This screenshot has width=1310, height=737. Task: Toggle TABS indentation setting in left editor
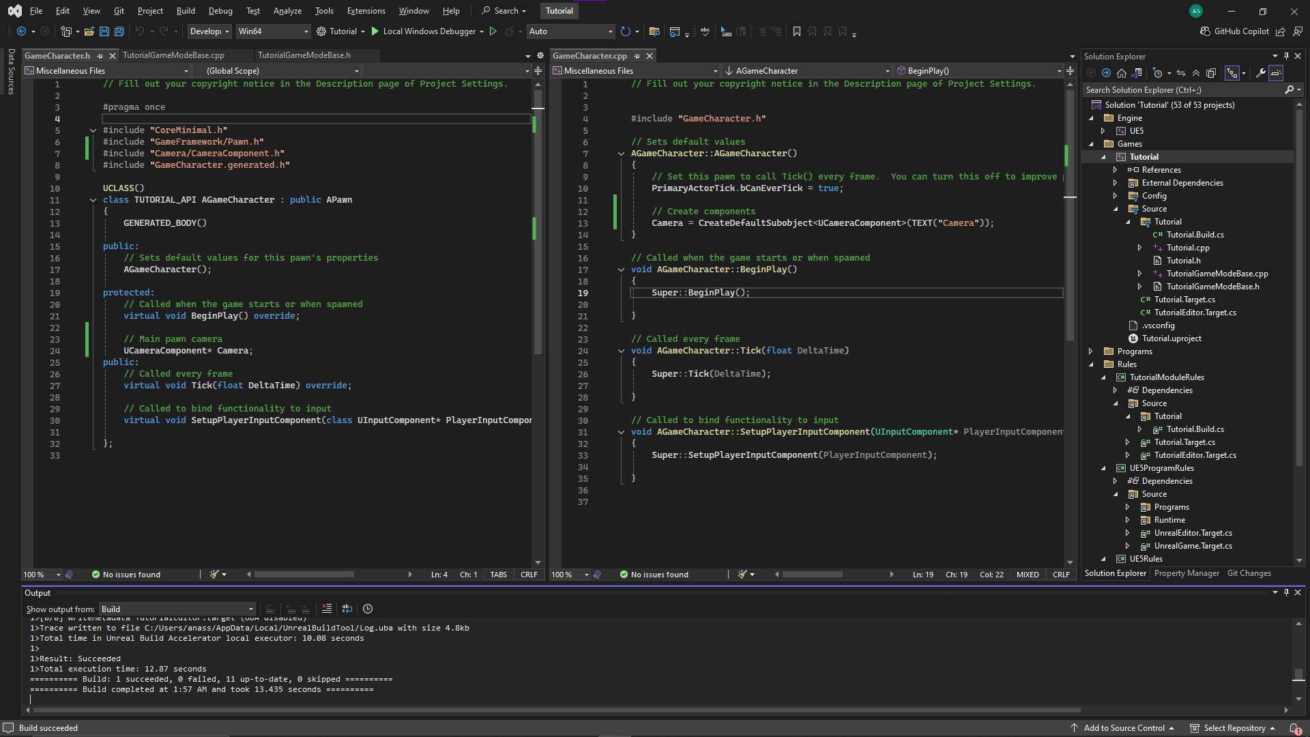(499, 575)
